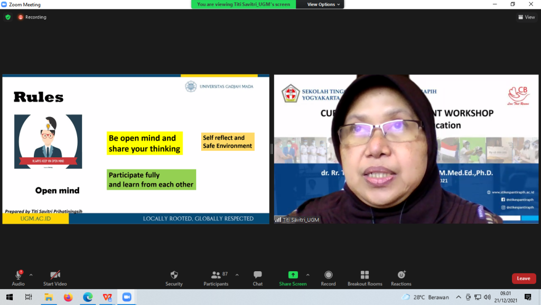Click the green encryption shield icon
The height and width of the screenshot is (305, 541).
(8, 17)
